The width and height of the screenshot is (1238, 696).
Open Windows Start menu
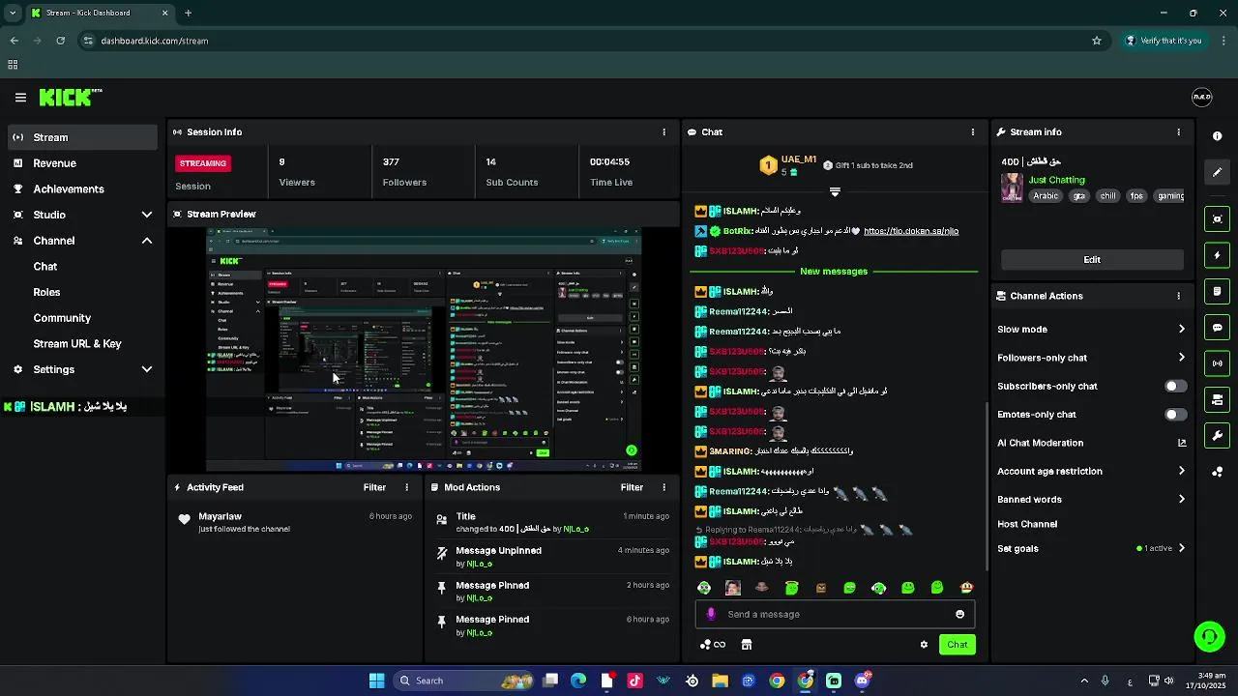[376, 681]
